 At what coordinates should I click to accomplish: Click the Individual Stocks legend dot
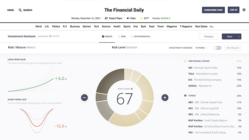[185, 61]
